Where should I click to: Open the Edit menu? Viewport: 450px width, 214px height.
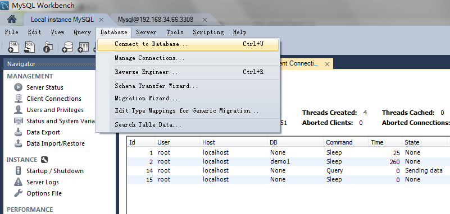pos(34,32)
